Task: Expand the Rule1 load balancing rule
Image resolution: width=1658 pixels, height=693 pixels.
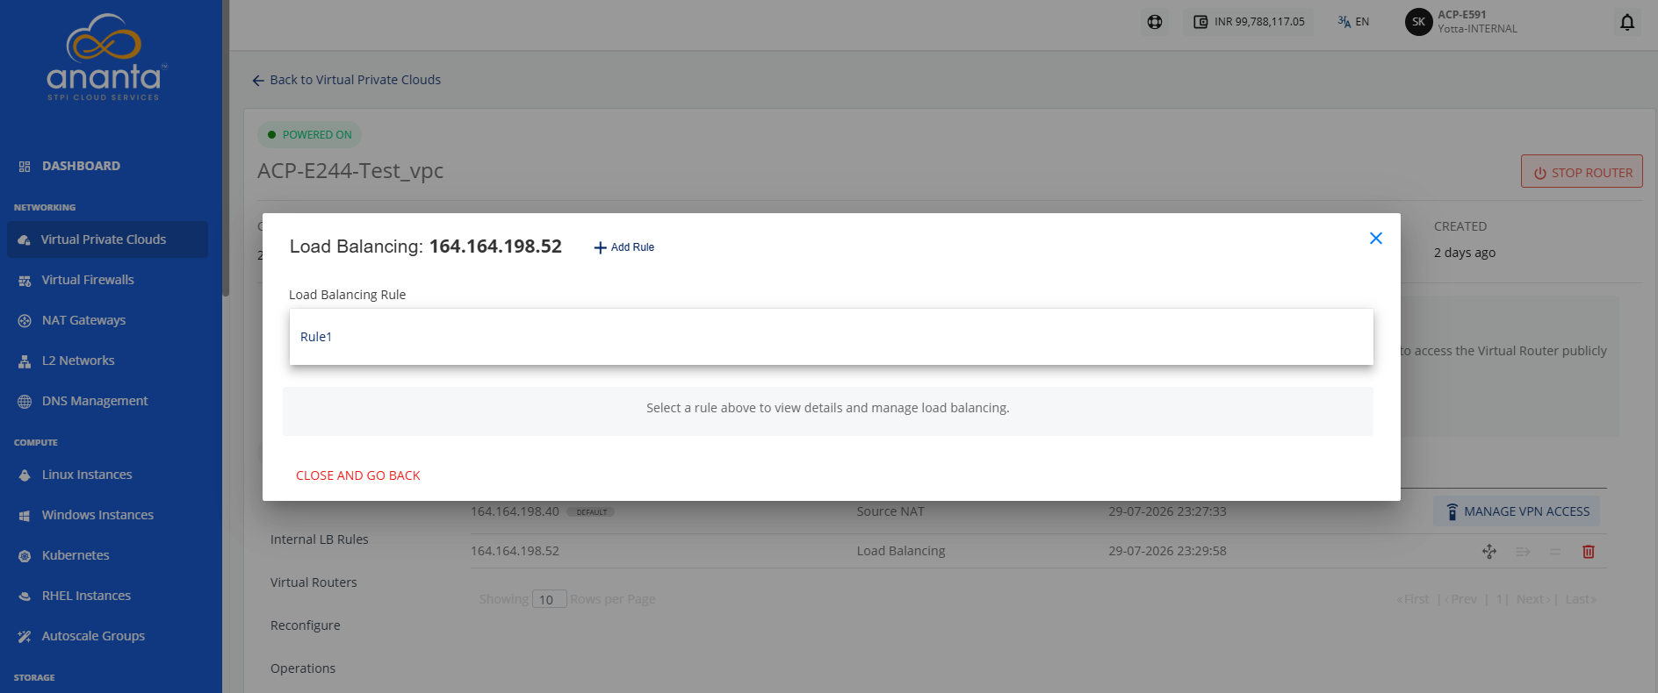Action: (831, 337)
